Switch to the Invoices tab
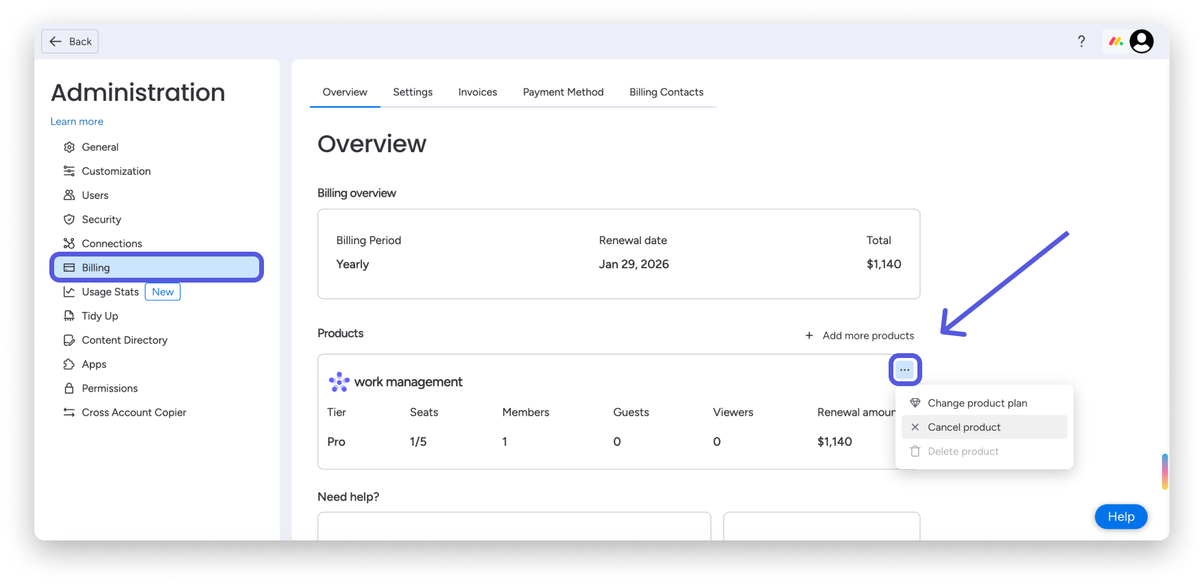This screenshot has height=585, width=1204. pos(478,92)
